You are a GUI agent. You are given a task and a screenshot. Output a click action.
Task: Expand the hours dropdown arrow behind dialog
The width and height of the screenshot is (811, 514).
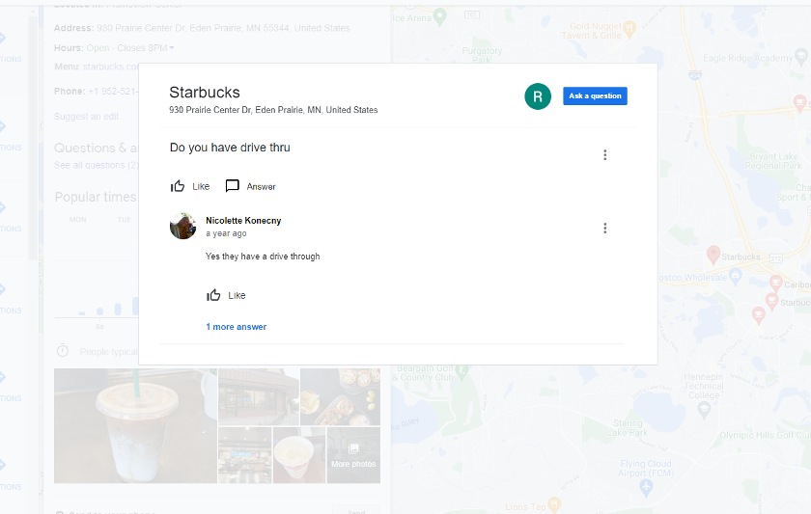(172, 48)
